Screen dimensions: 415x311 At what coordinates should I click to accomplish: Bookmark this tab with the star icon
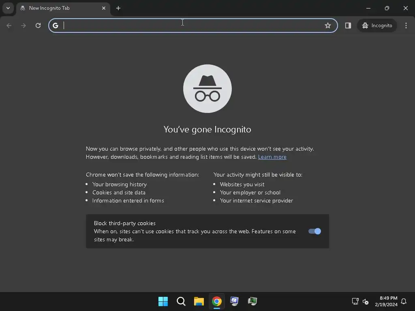click(x=327, y=26)
